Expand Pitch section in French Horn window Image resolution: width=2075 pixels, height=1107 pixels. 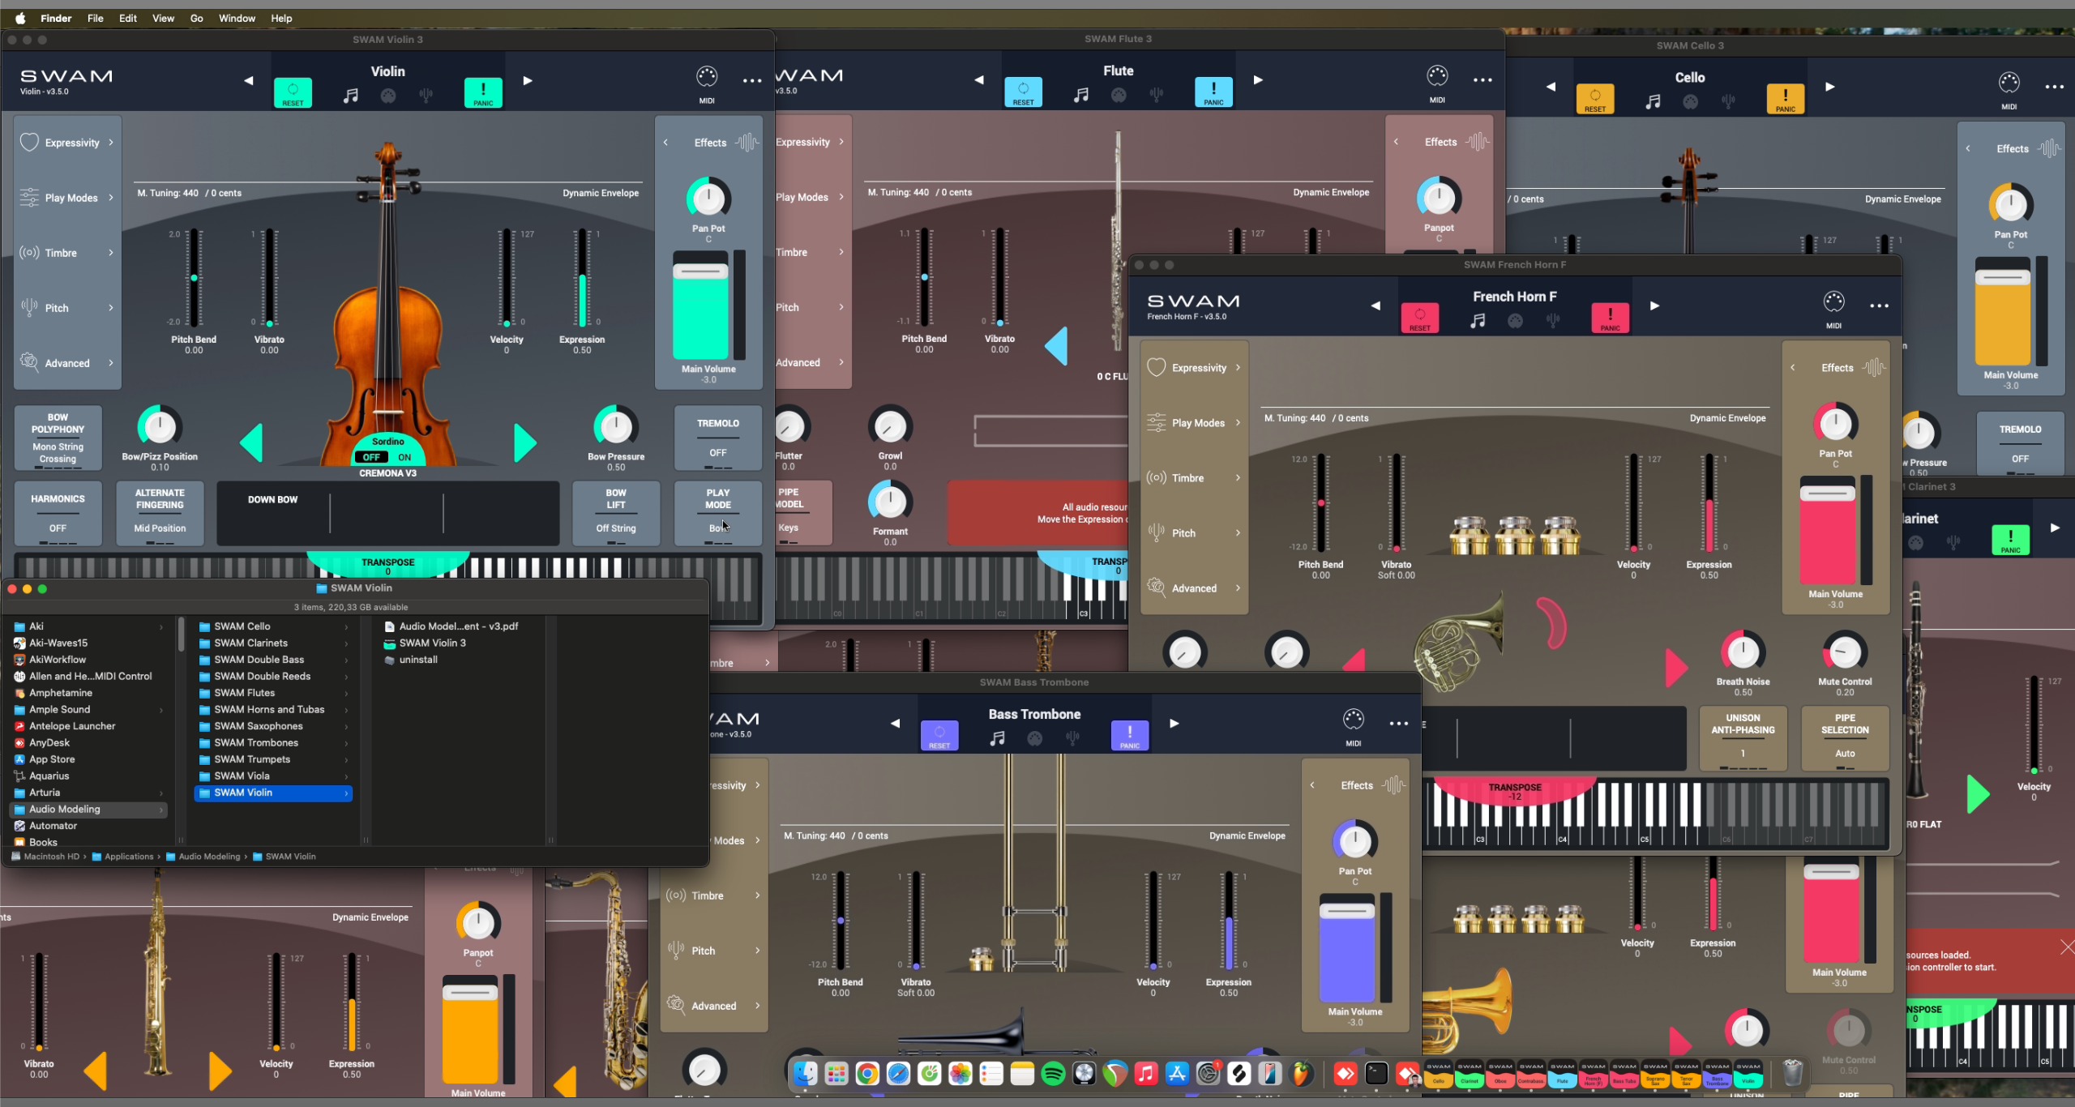[1194, 533]
